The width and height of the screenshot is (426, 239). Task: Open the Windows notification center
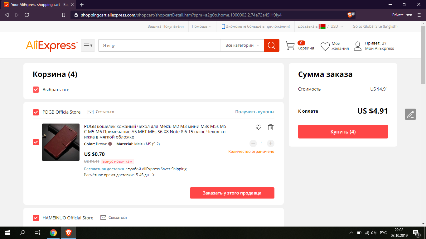416,233
